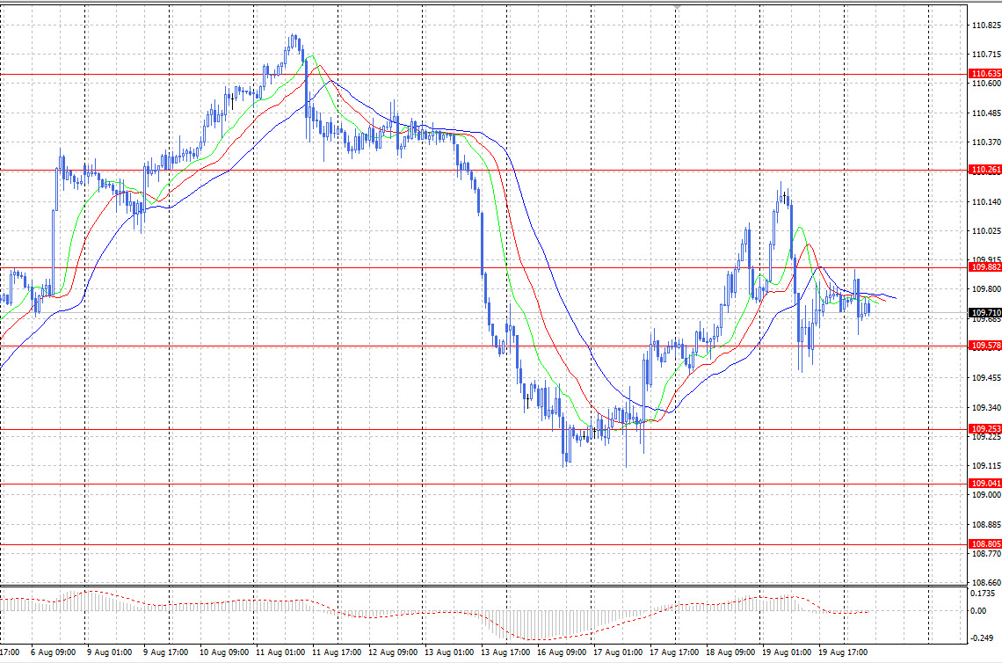Select the 19 Aug 01:00 time label
1002x663 pixels.
(786, 652)
